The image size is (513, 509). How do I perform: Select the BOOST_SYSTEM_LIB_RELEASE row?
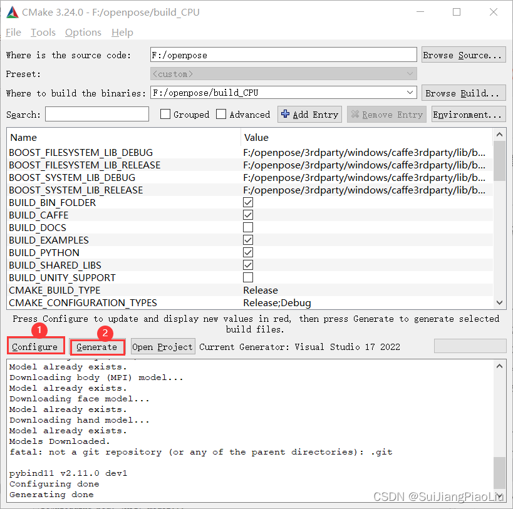250,190
